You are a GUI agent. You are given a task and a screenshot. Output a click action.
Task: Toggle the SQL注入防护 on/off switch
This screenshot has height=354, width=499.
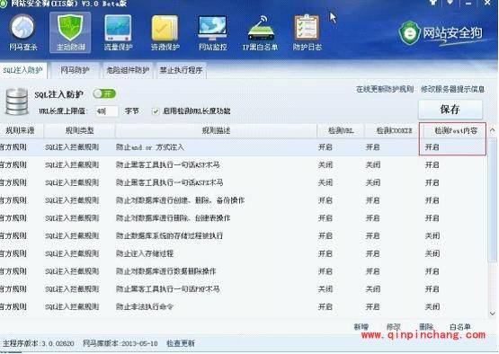tap(104, 93)
